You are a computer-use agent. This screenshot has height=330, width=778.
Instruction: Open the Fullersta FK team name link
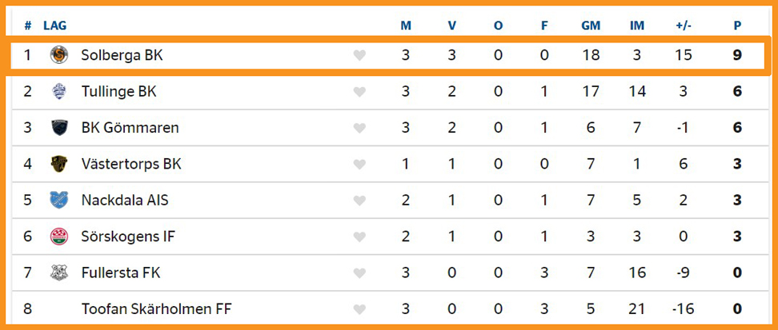pos(121,272)
